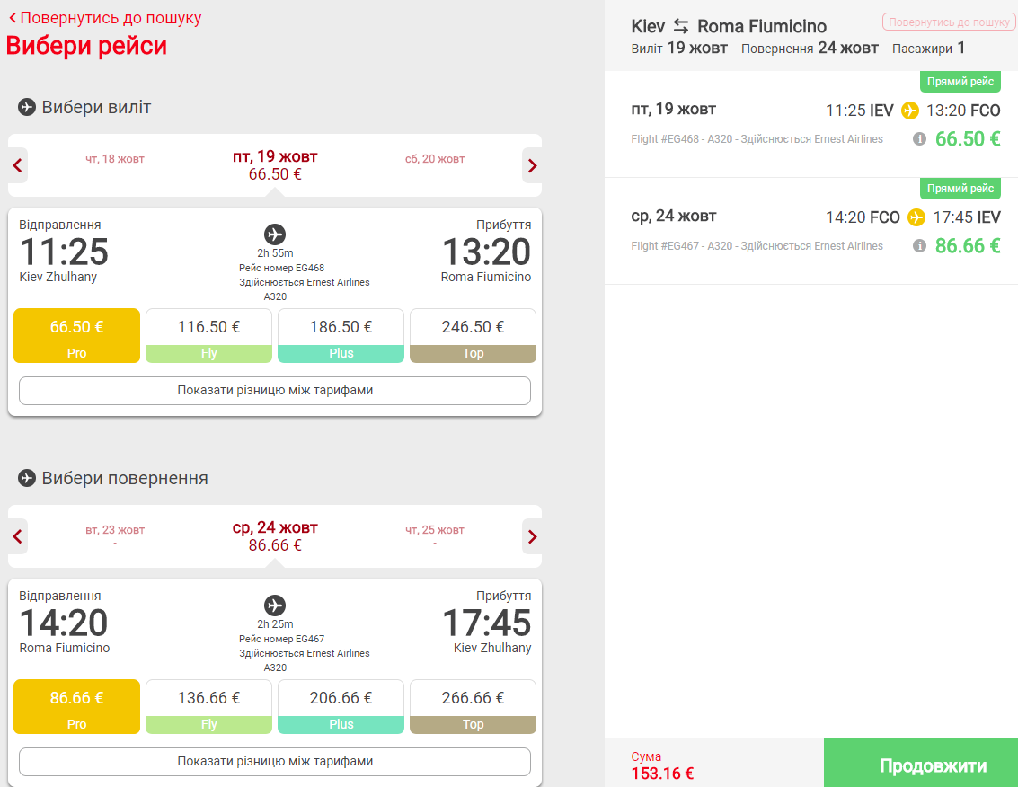Screen dimensions: 1018x787
Task: Click swap arrows between Kiev and Roma Fiumicino
Action: (x=680, y=26)
